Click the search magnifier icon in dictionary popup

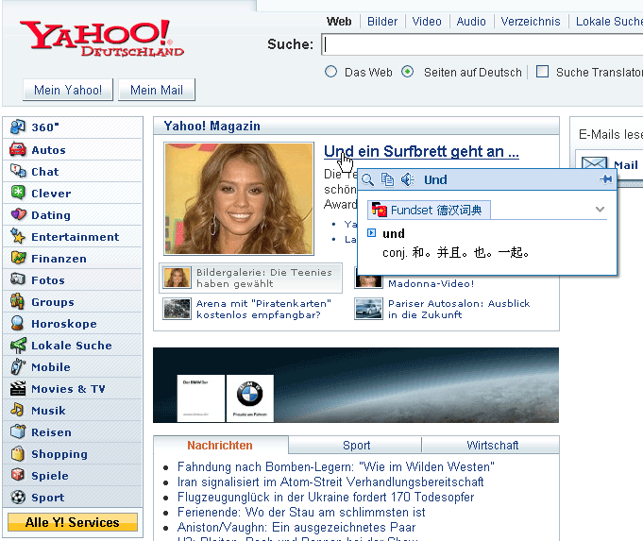(x=367, y=179)
